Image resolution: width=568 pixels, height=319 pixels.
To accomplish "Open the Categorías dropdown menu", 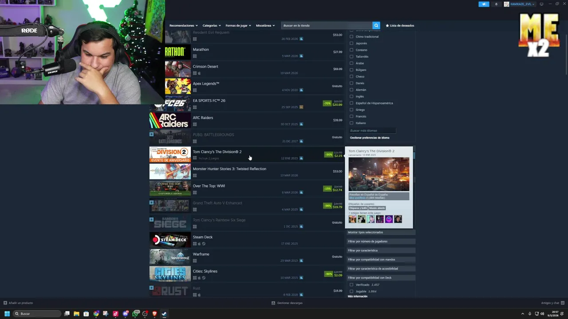I will pyautogui.click(x=211, y=26).
